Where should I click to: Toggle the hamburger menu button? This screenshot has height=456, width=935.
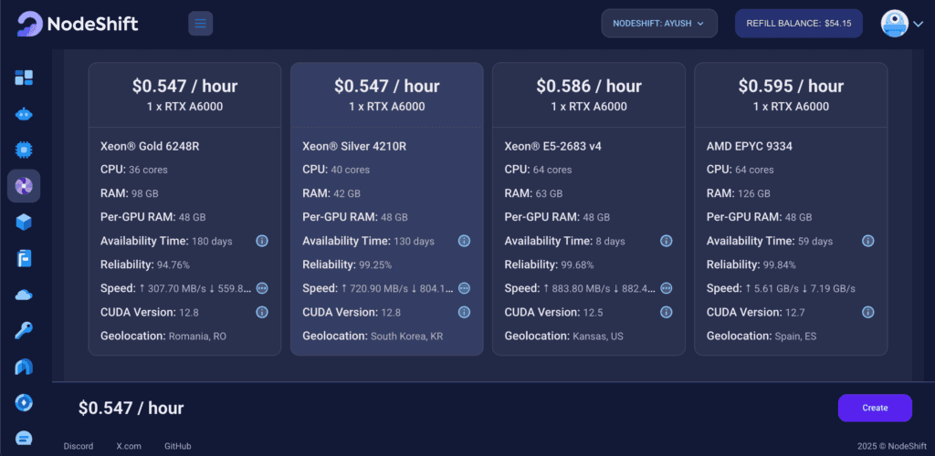200,24
